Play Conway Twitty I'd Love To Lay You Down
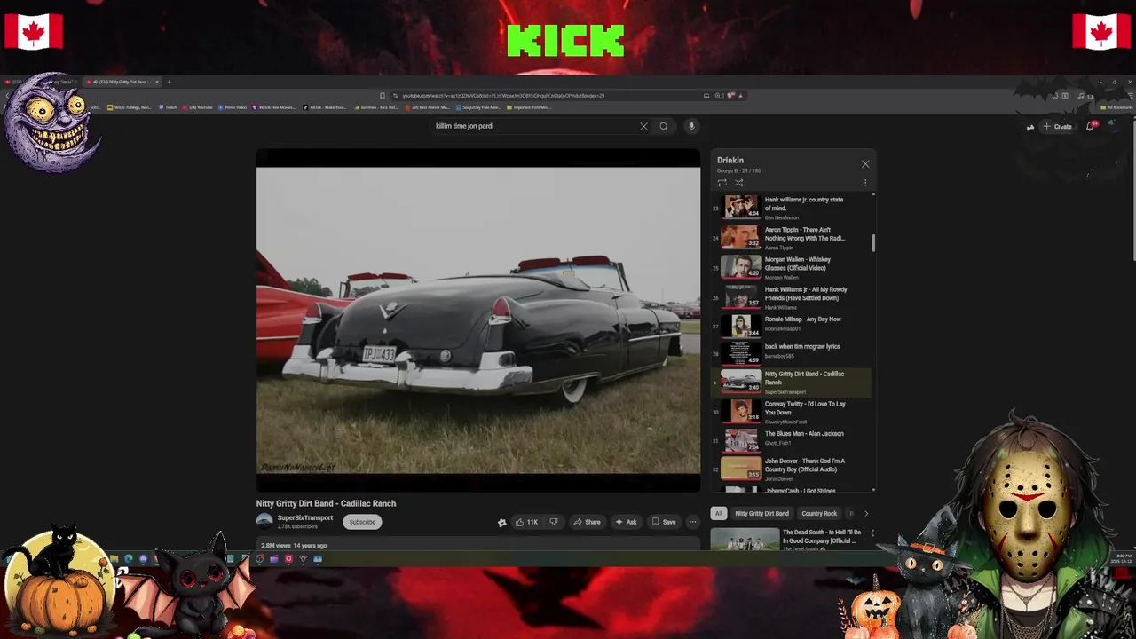This screenshot has height=639, width=1136. pos(792,412)
